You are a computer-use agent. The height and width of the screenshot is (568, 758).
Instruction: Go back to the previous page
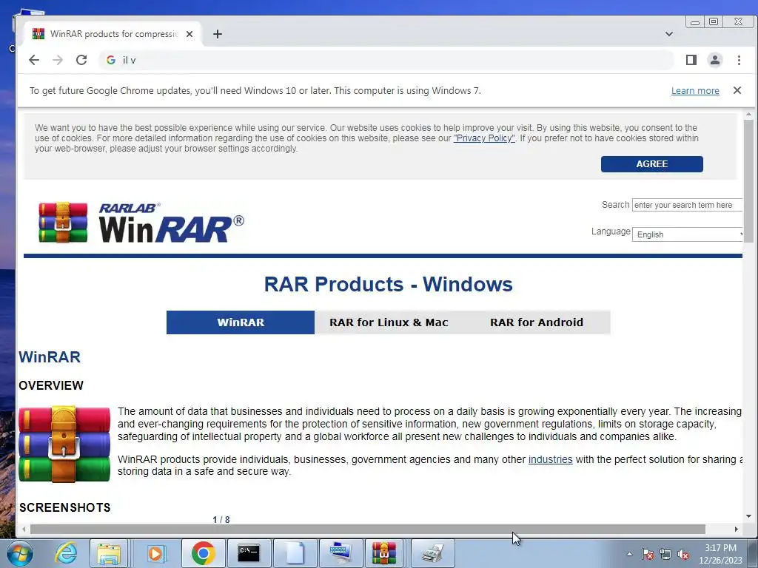tap(34, 60)
